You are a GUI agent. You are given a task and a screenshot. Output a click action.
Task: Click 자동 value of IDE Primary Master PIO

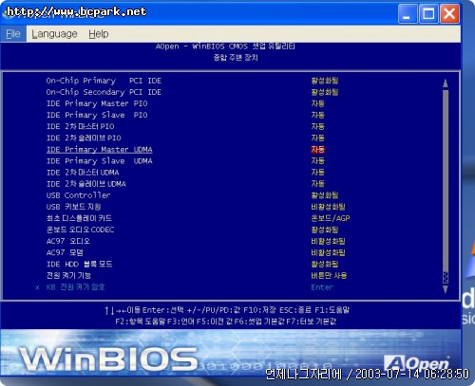318,103
